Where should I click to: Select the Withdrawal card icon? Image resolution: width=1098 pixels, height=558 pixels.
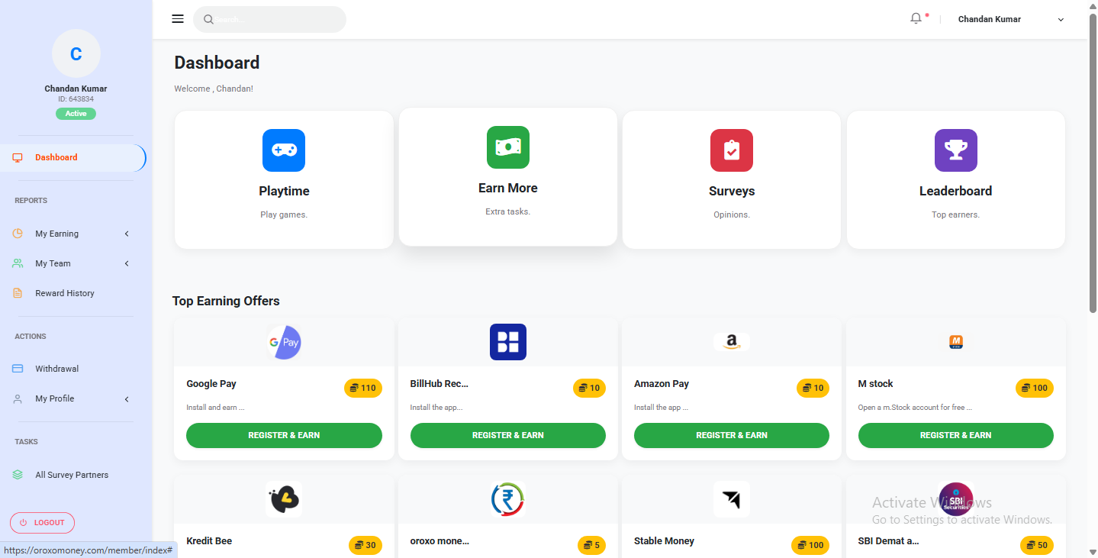click(x=17, y=368)
